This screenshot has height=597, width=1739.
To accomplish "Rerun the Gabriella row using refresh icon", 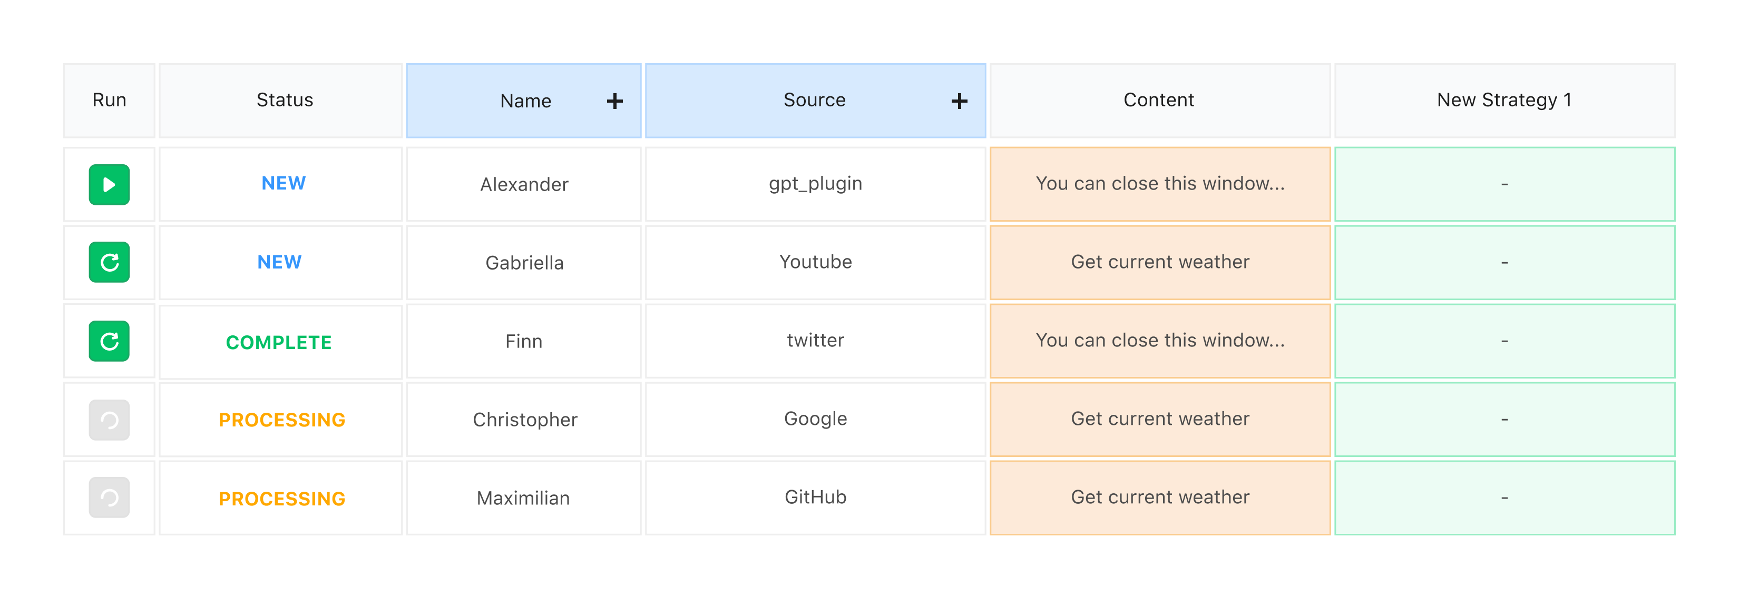I will point(110,262).
